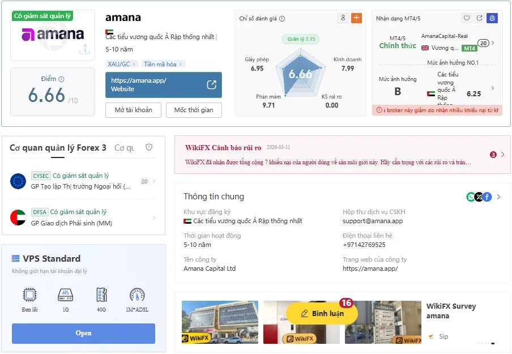
Task: Click the user icon in rating panel
Action: 343,18
